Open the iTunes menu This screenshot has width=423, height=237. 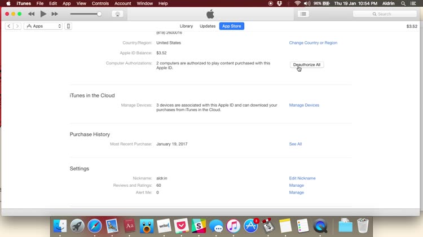24,3
